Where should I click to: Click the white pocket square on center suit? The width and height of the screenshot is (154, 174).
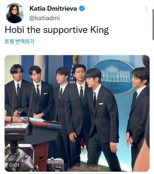(x=101, y=104)
